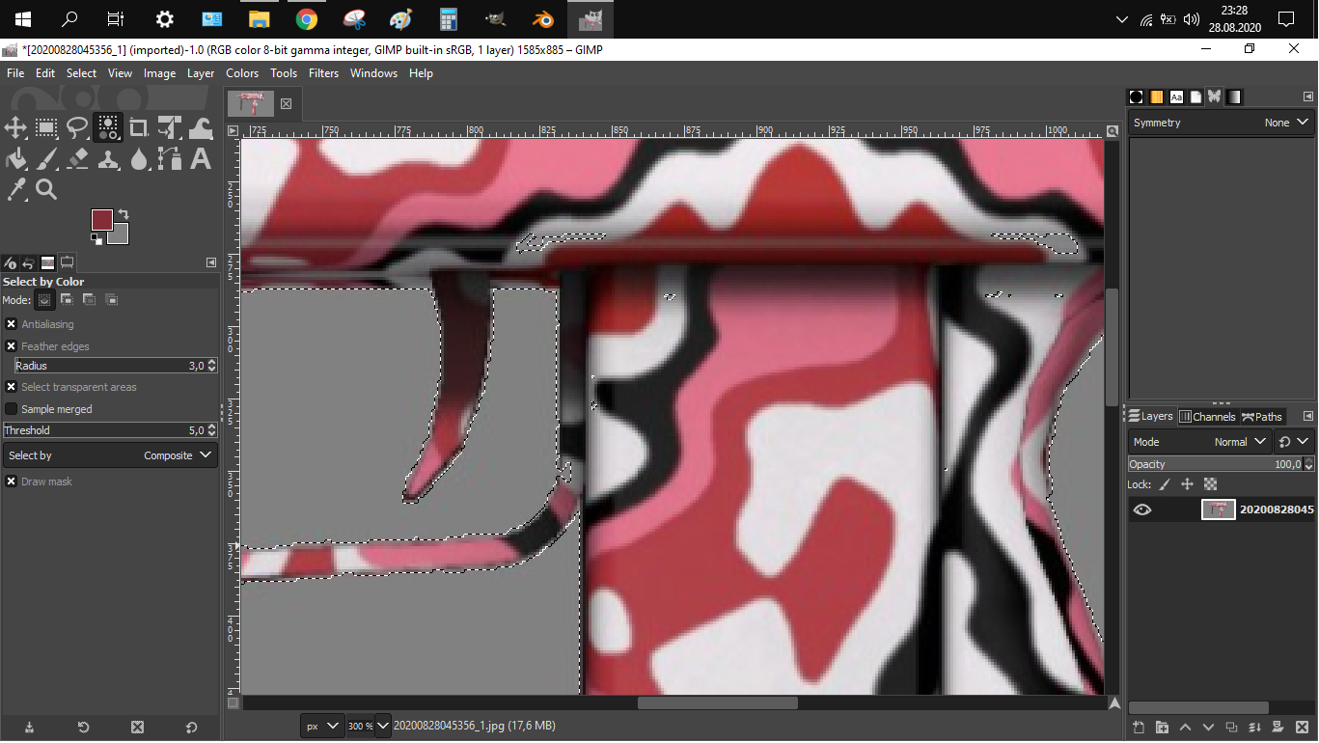
Task: Pick the Free Select lasso tool
Action: (77, 127)
